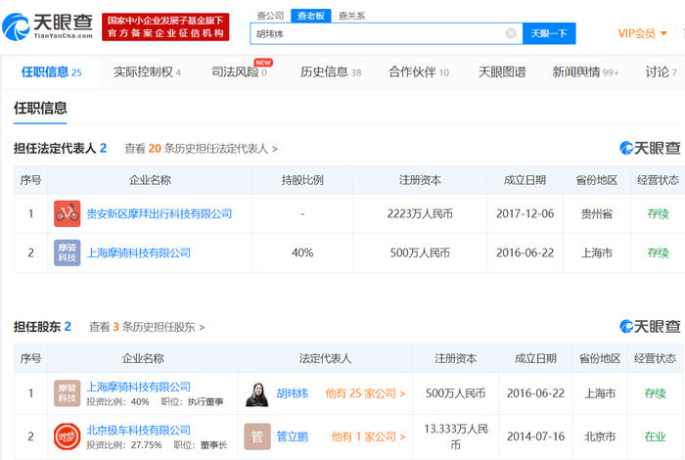View 3 historical shareholder records
685x460 pixels.
[147, 327]
